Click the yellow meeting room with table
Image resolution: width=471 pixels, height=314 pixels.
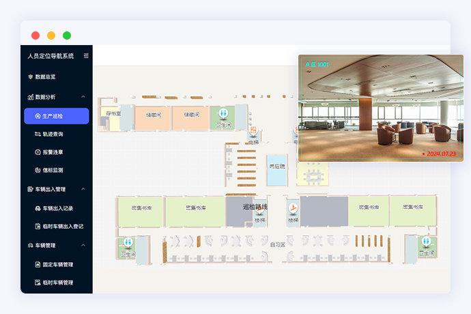click(x=313, y=175)
